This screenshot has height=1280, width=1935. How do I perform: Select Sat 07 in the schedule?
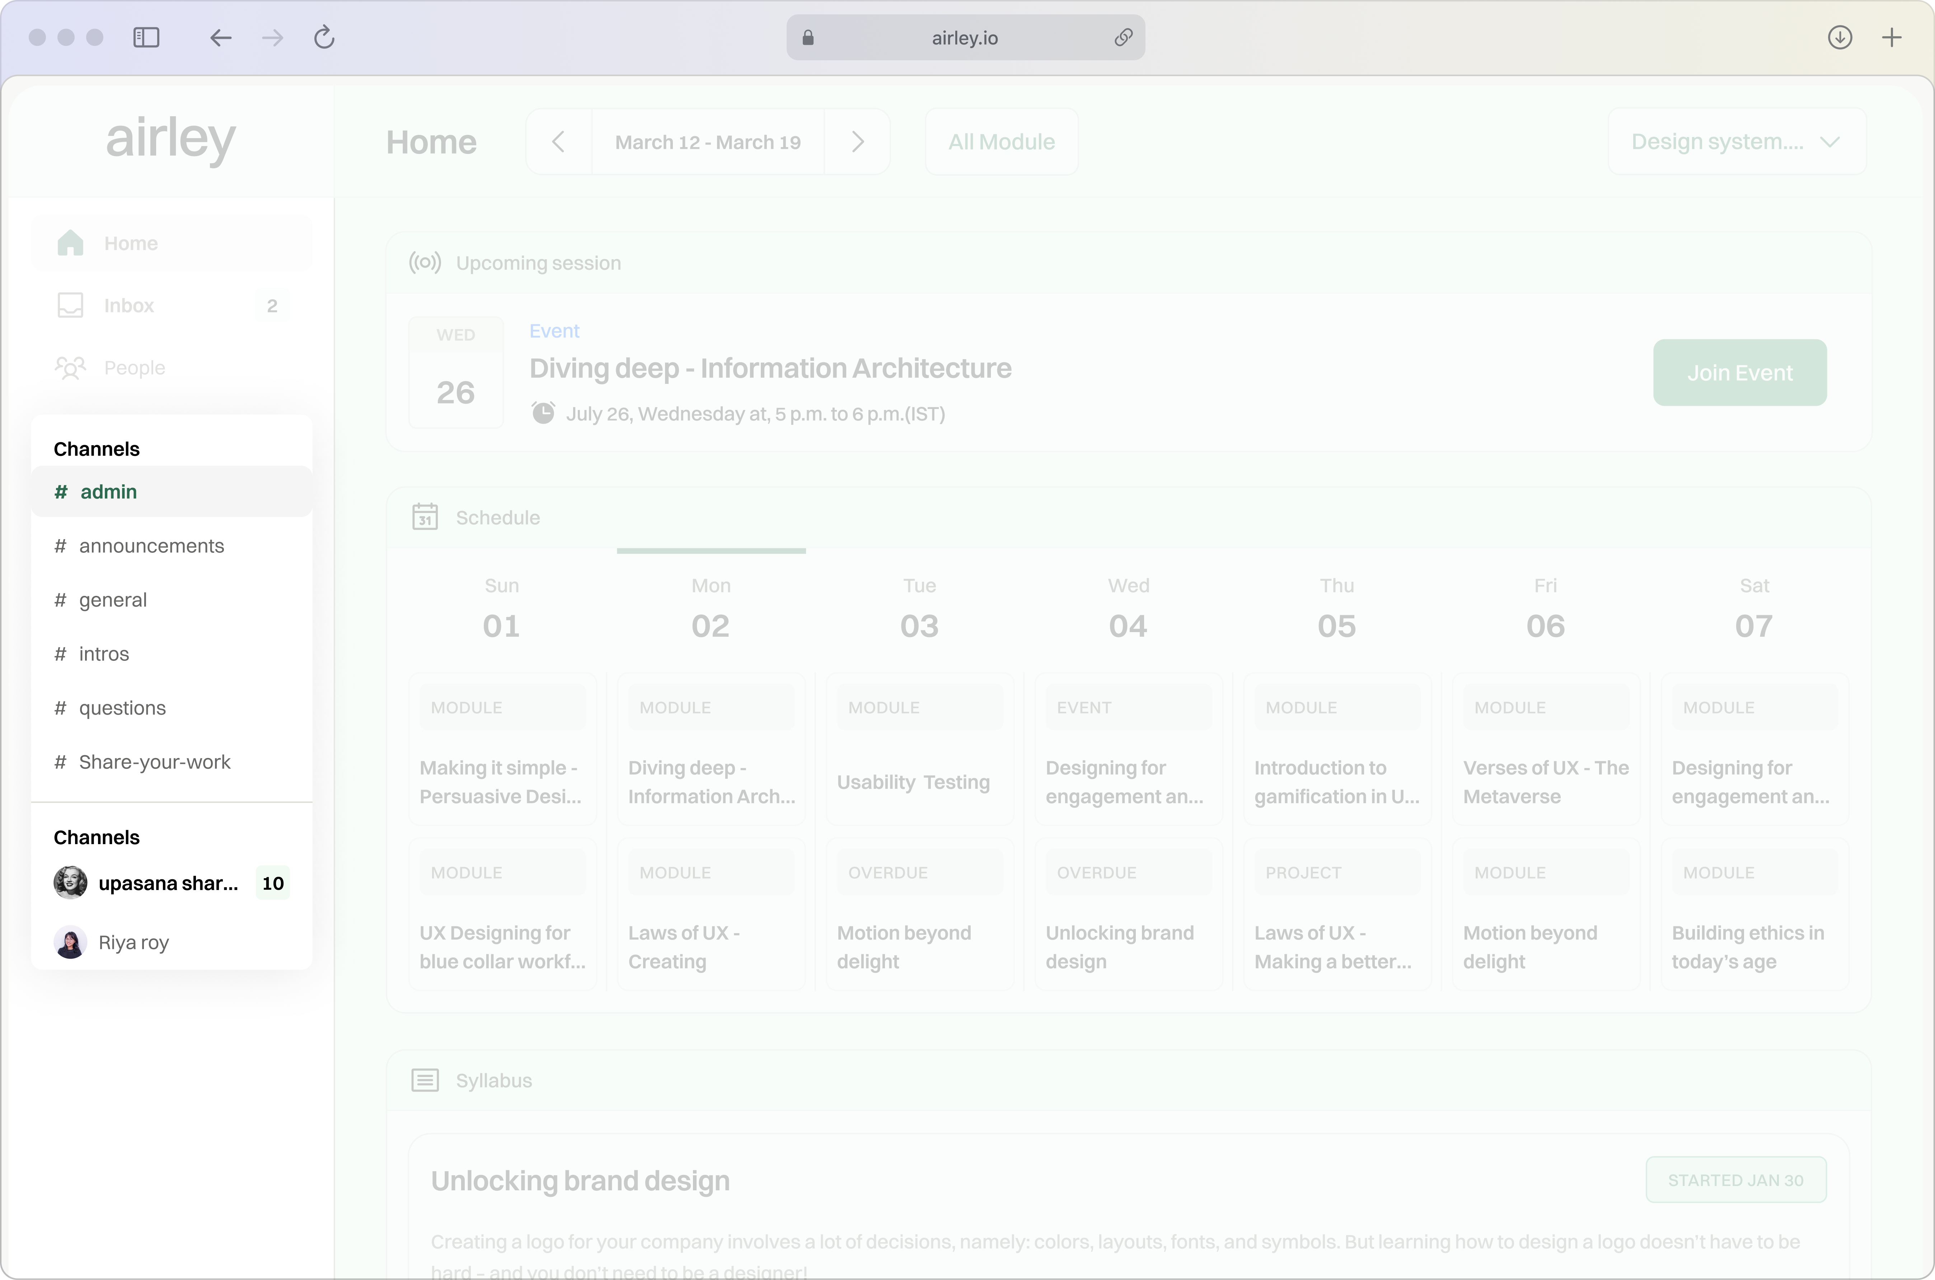1754,609
